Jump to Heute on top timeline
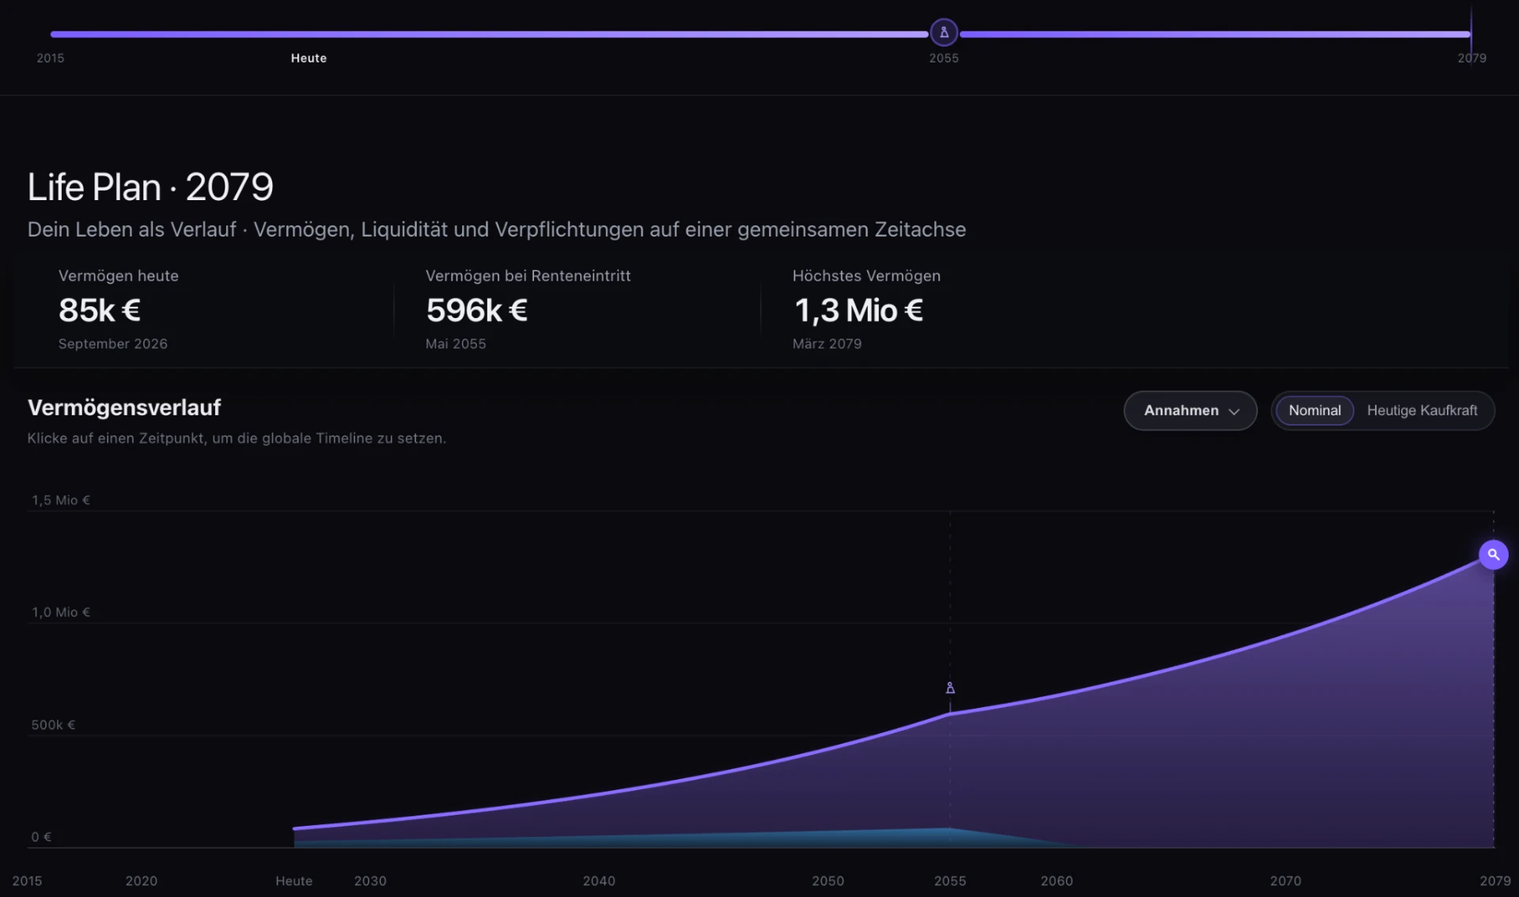The width and height of the screenshot is (1519, 897). (309, 58)
